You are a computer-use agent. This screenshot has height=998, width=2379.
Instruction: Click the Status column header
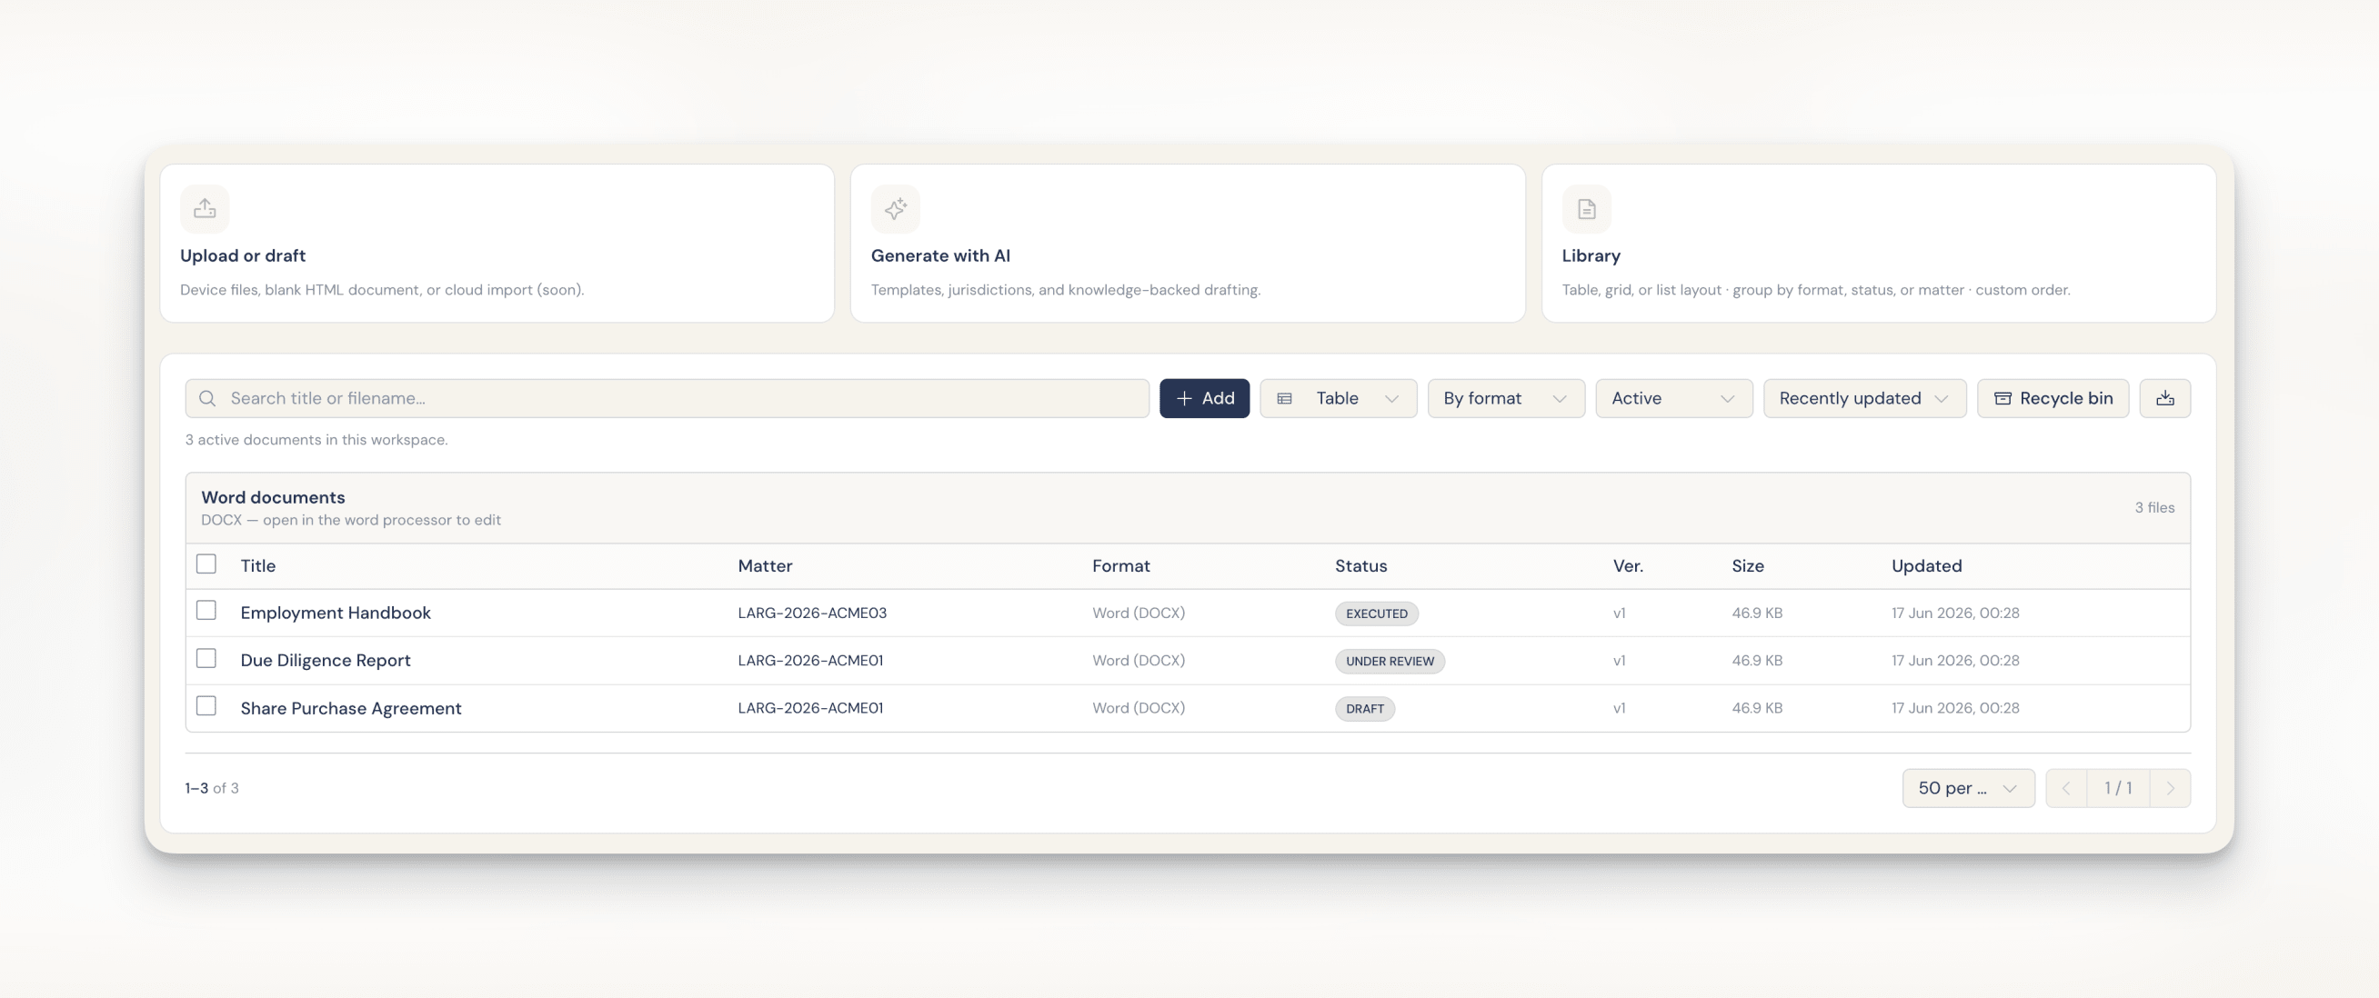1360,566
